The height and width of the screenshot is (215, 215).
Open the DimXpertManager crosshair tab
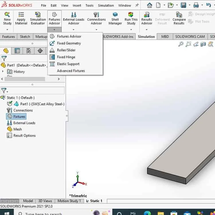40,51
